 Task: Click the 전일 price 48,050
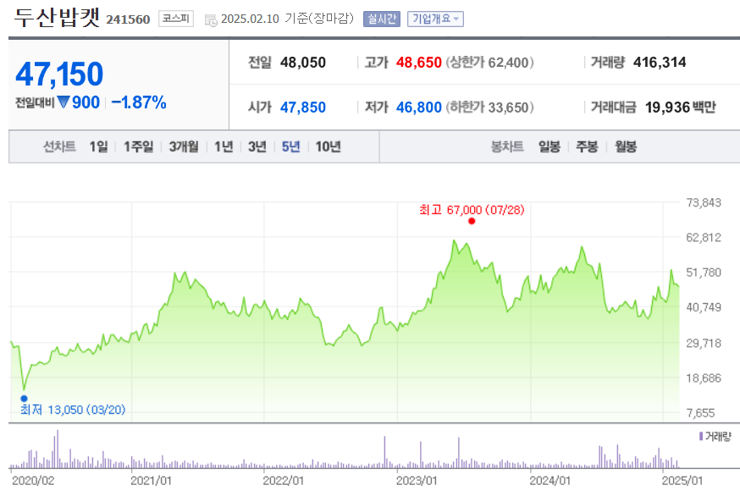(302, 63)
